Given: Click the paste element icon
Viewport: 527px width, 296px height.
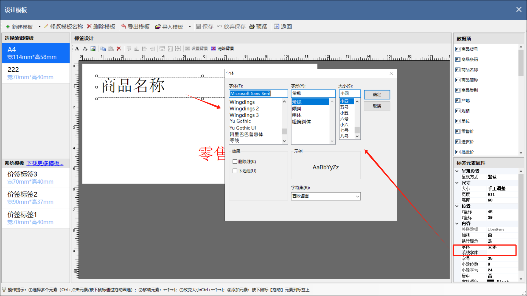Looking at the screenshot, I should coord(111,49).
